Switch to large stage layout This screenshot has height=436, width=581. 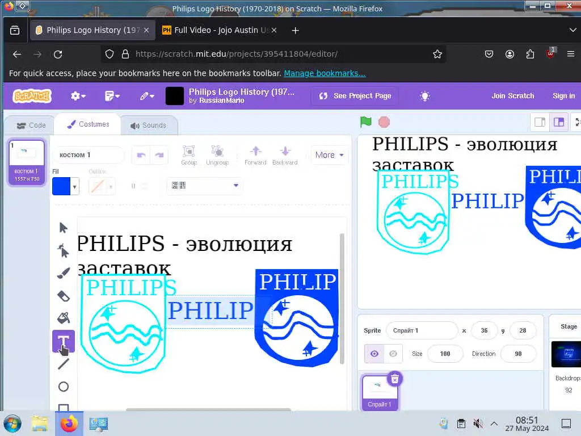point(559,122)
